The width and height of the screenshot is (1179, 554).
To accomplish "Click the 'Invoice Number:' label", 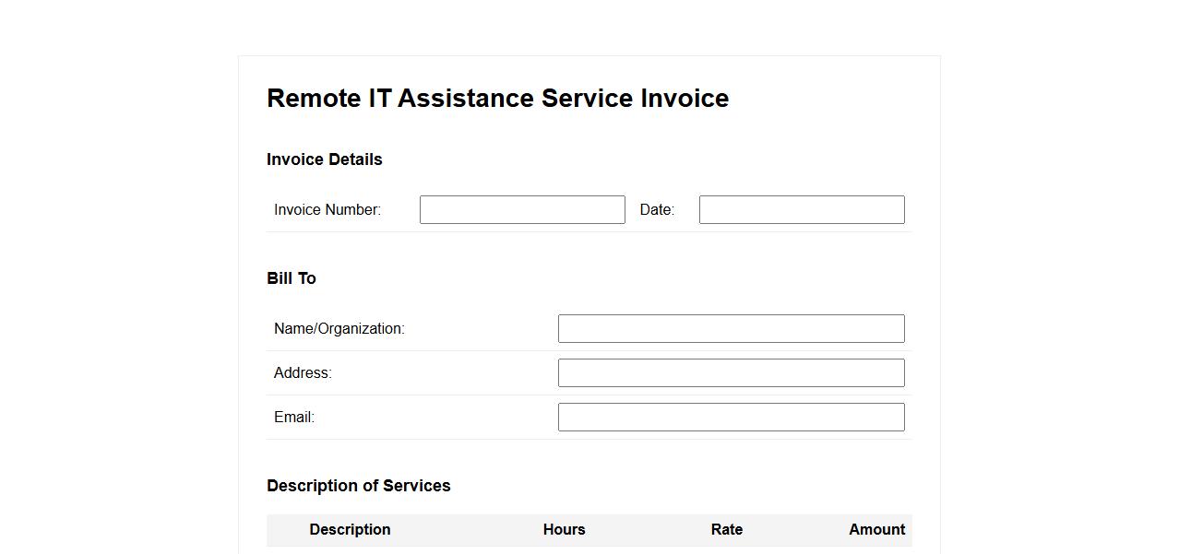I will pos(327,209).
